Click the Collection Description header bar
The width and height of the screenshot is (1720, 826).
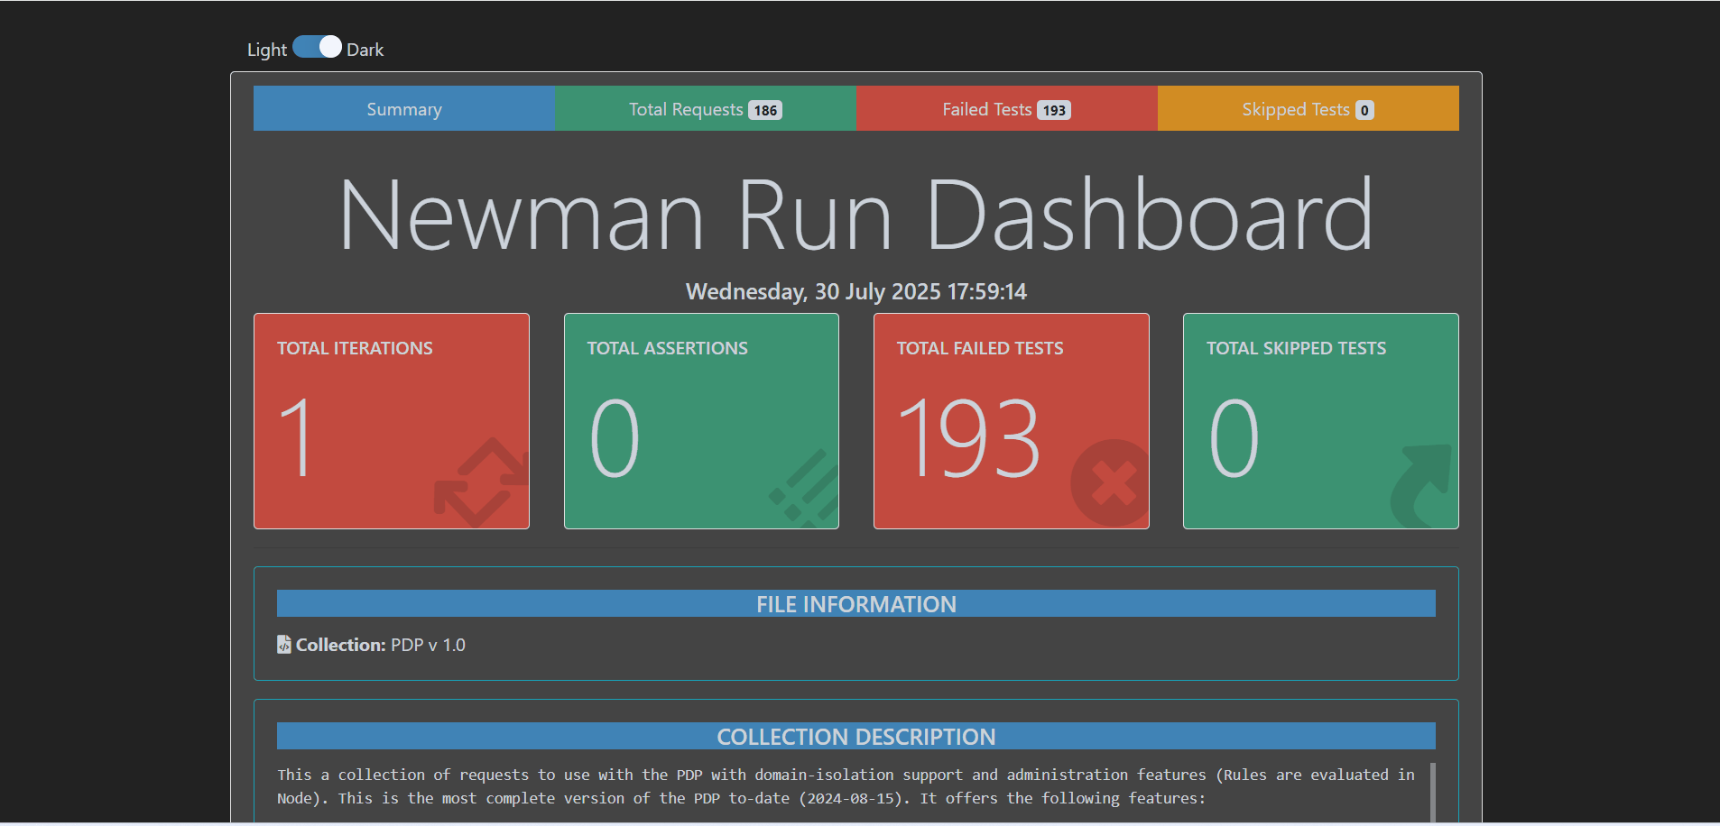pos(855,737)
